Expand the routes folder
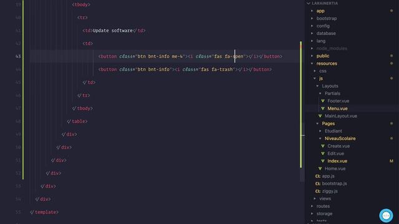The image size is (399, 224). click(312, 206)
